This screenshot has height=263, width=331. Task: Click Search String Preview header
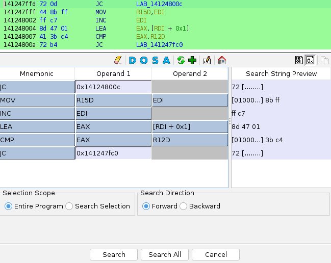click(281, 73)
